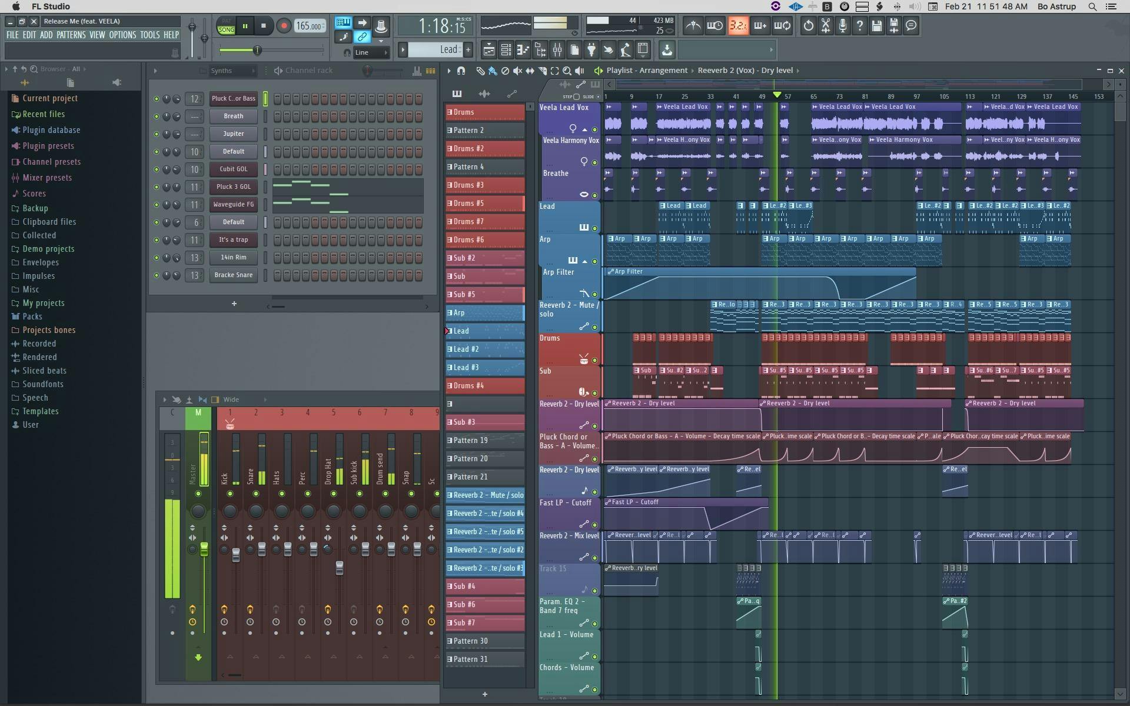Select the playlist Paint brush tool
This screenshot has width=1130, height=706.
493,71
